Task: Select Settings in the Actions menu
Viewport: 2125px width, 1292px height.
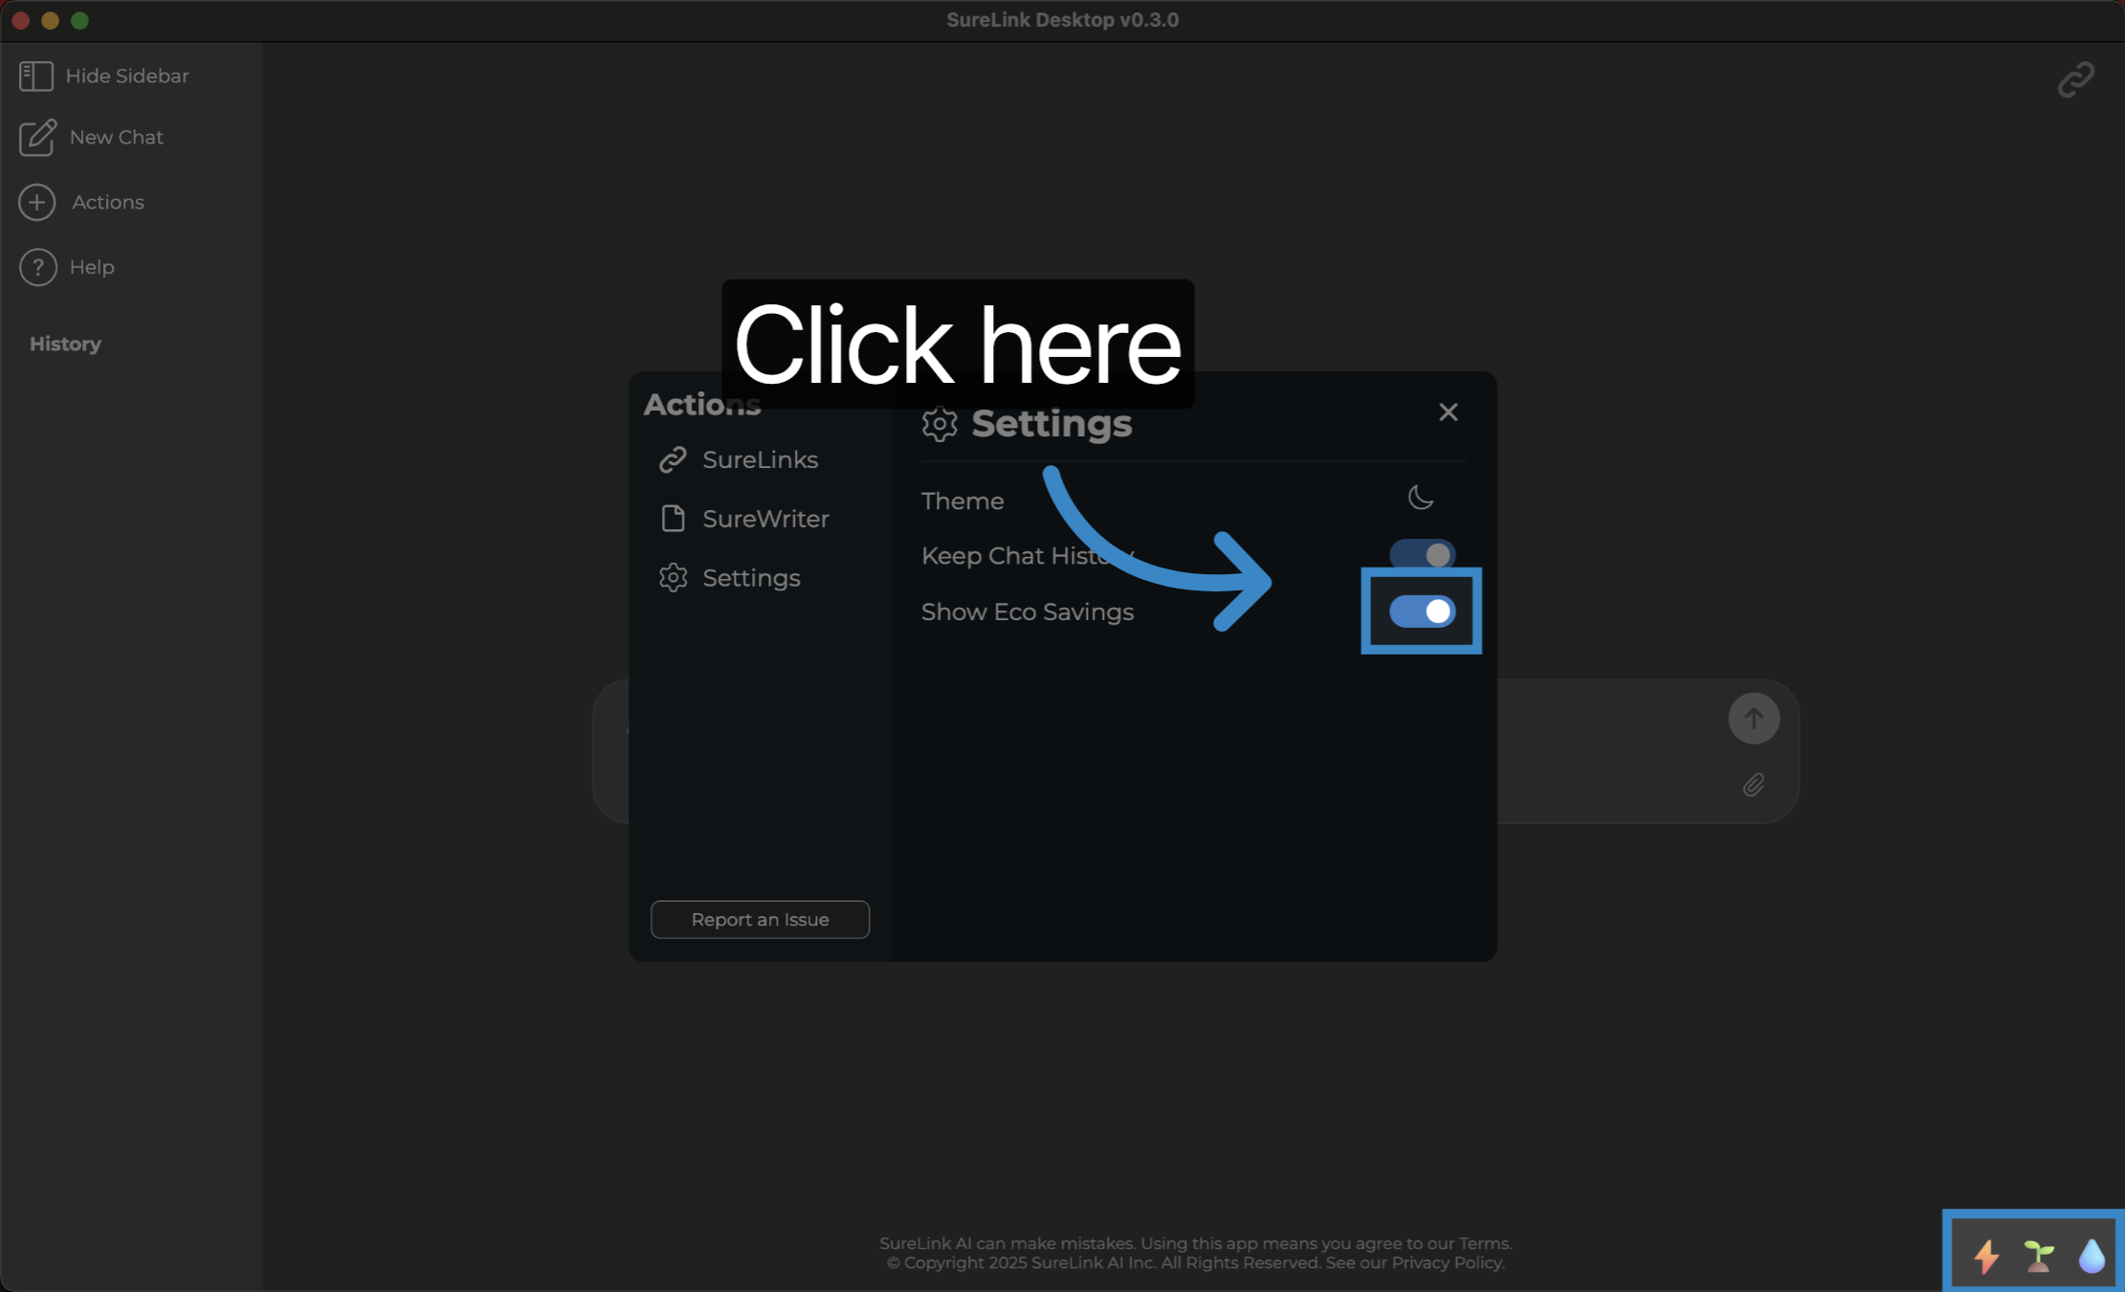Action: click(x=729, y=578)
